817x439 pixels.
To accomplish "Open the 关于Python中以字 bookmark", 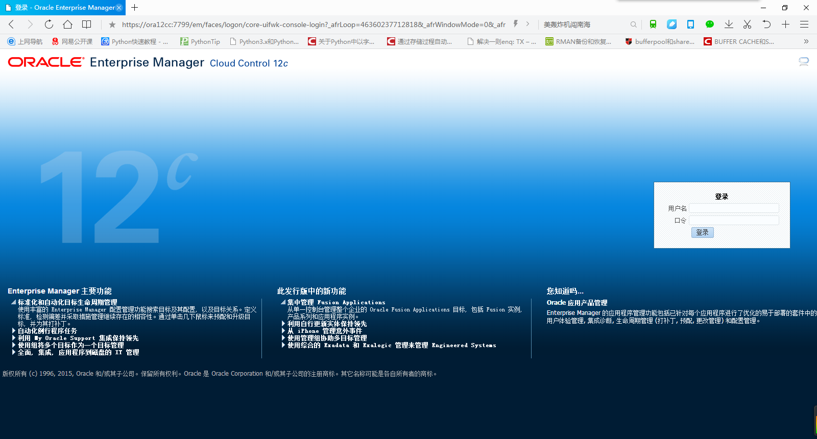I will pyautogui.click(x=341, y=41).
